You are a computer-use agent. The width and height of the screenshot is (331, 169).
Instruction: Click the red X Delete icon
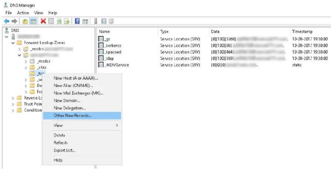(43, 21)
